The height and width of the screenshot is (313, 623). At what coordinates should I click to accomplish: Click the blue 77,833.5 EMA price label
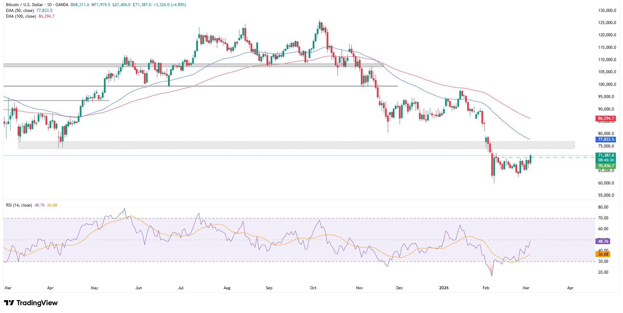[x=606, y=139]
